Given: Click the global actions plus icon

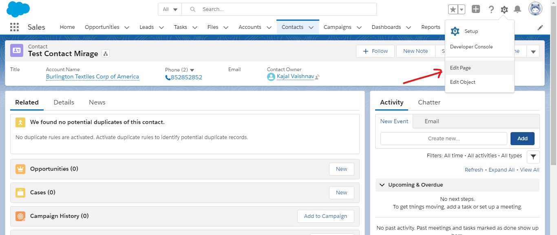Looking at the screenshot, I should (x=476, y=9).
